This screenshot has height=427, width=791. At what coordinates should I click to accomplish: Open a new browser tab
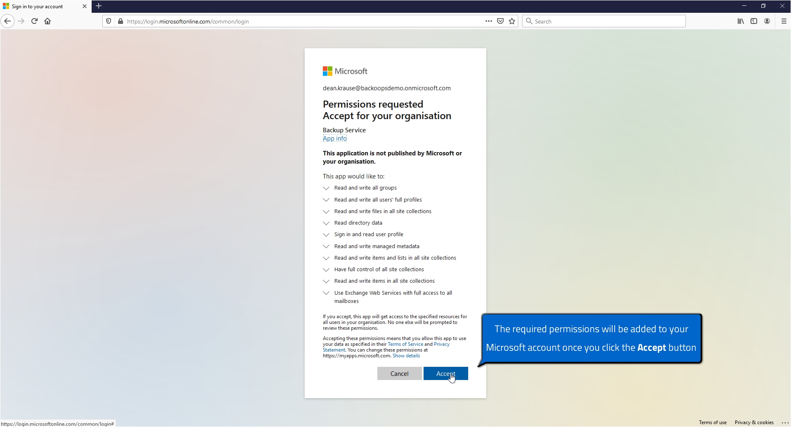[99, 6]
